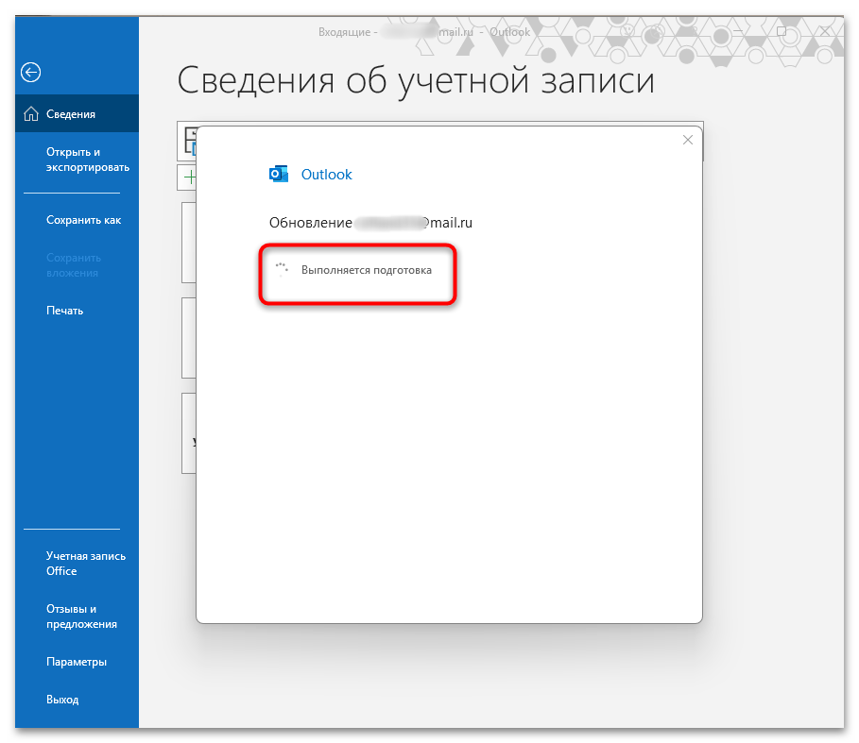Open Отзывы и предложения page
The width and height of the screenshot is (859, 743).
tap(81, 616)
